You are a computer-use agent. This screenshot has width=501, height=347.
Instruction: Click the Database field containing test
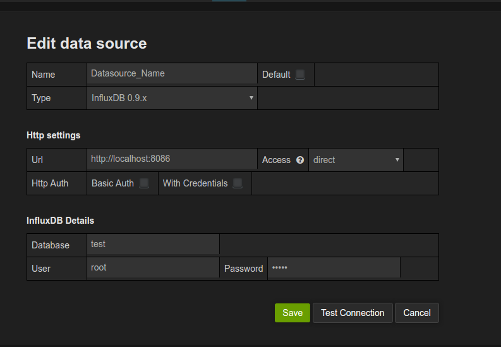153,244
